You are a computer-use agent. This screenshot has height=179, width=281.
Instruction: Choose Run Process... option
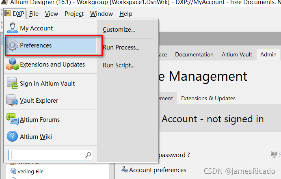(x=121, y=47)
